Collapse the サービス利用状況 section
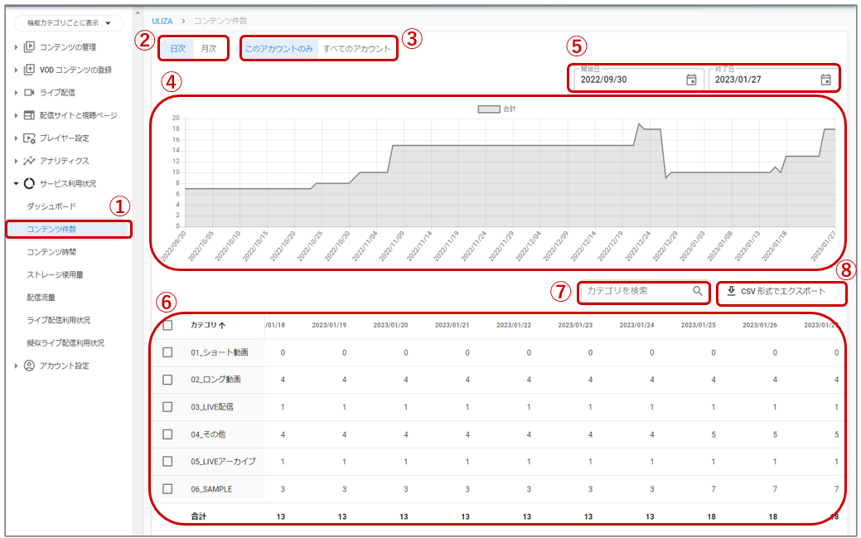The width and height of the screenshot is (861, 538). 17,183
